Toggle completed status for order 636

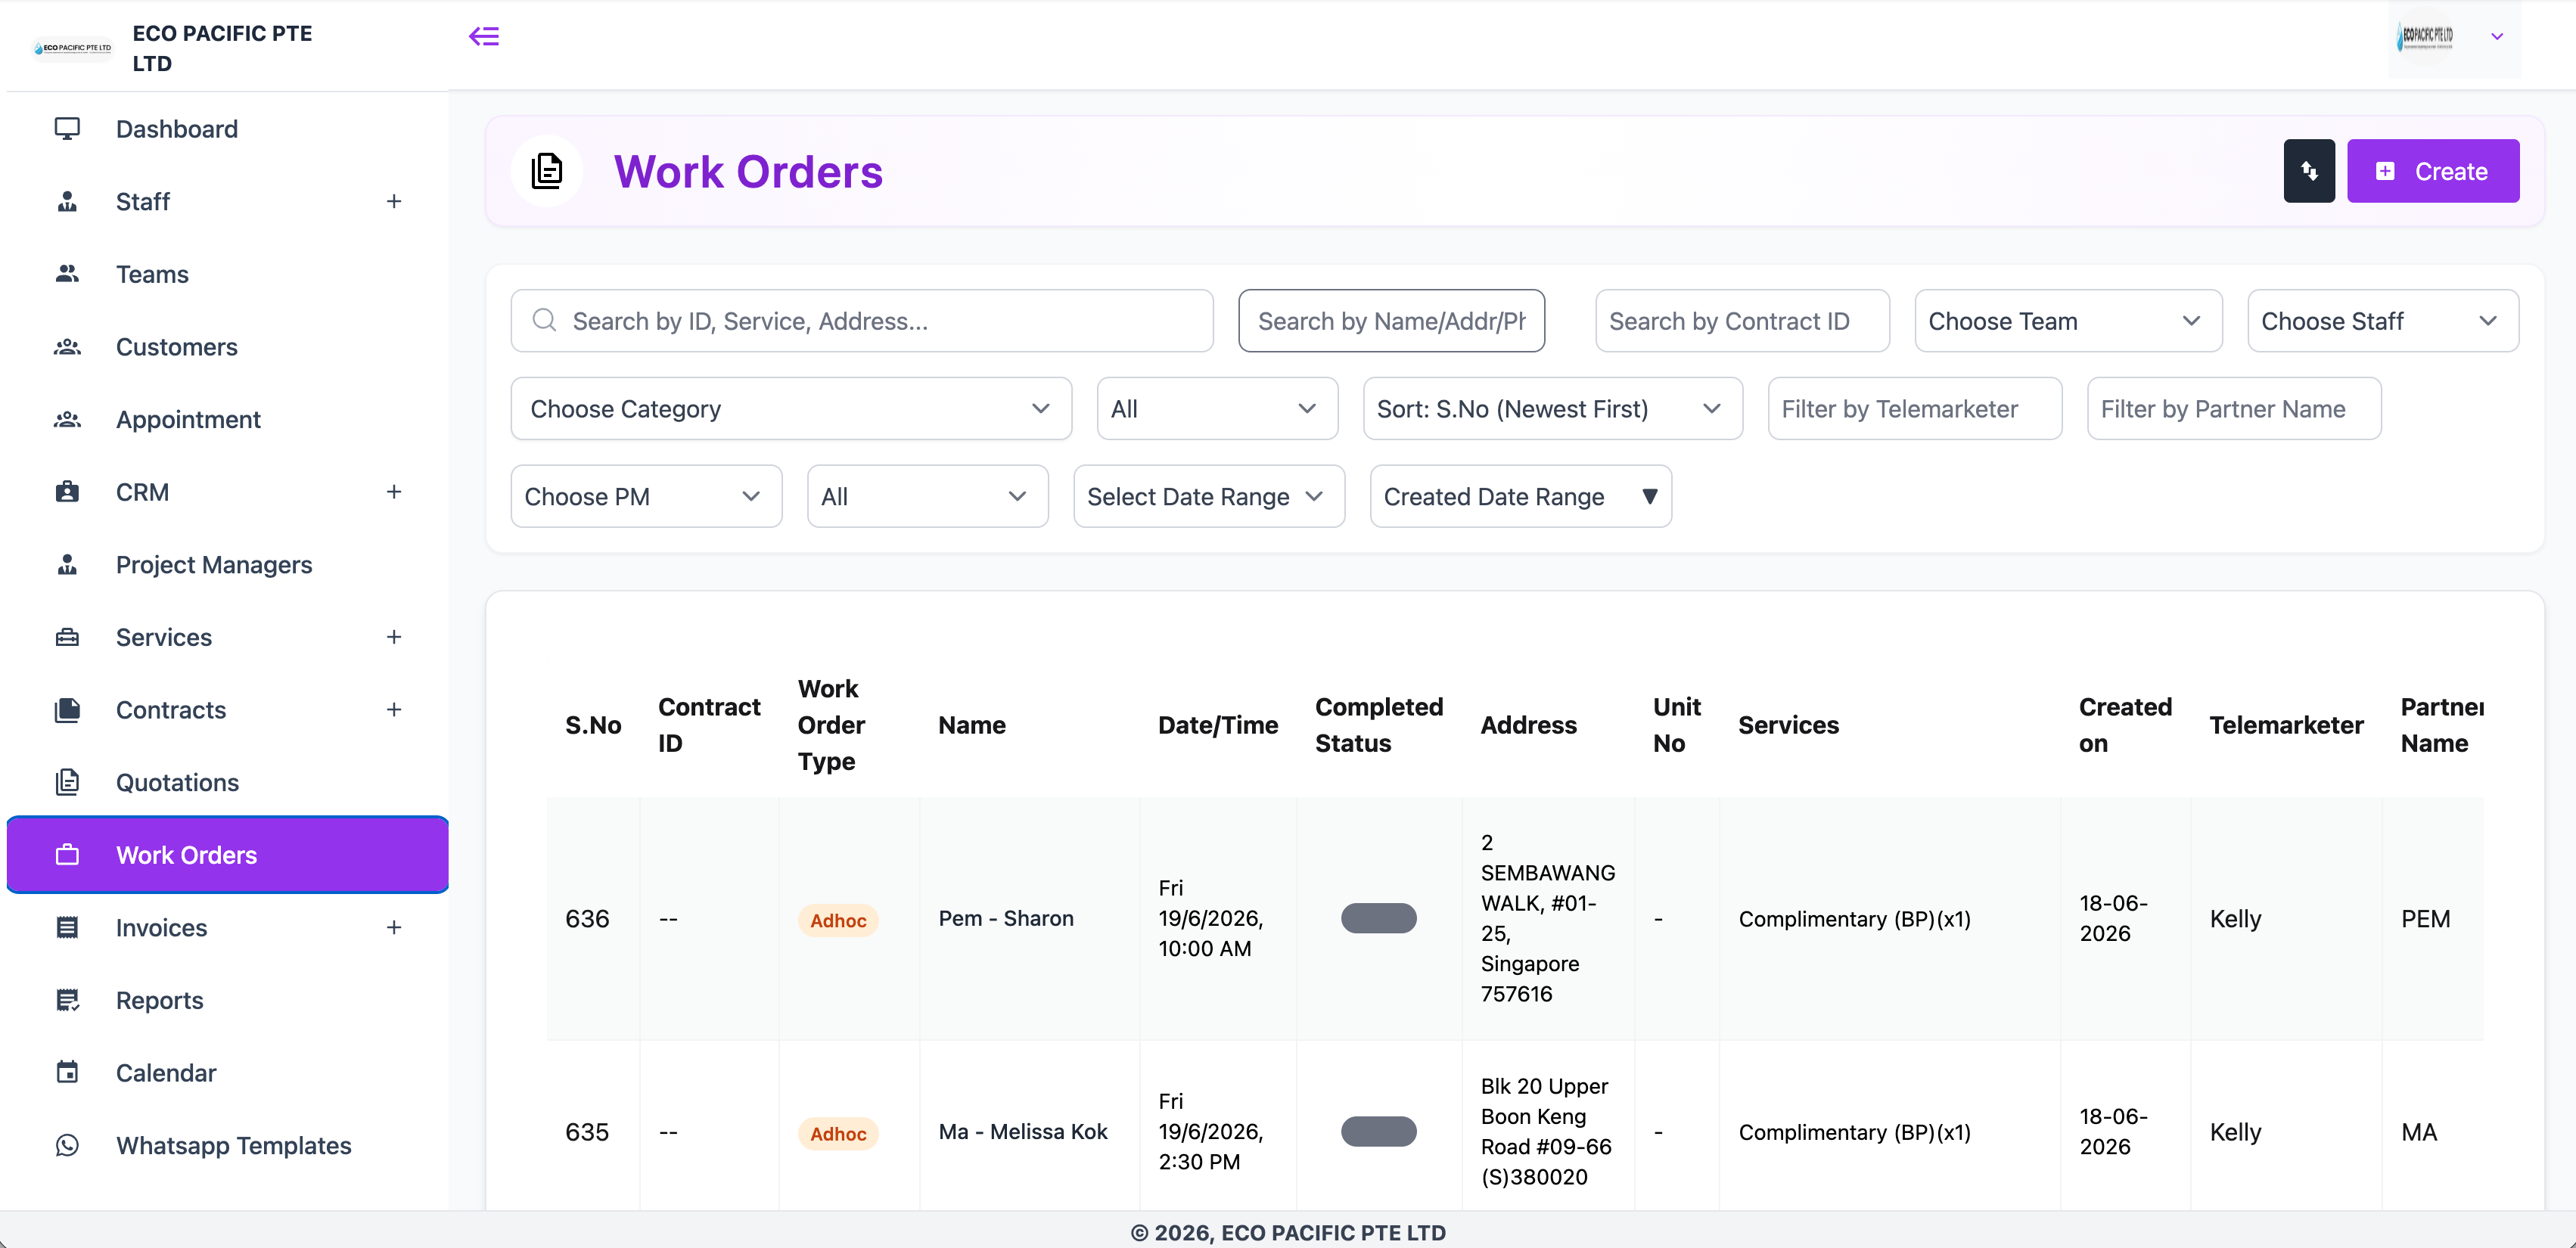(x=1378, y=918)
